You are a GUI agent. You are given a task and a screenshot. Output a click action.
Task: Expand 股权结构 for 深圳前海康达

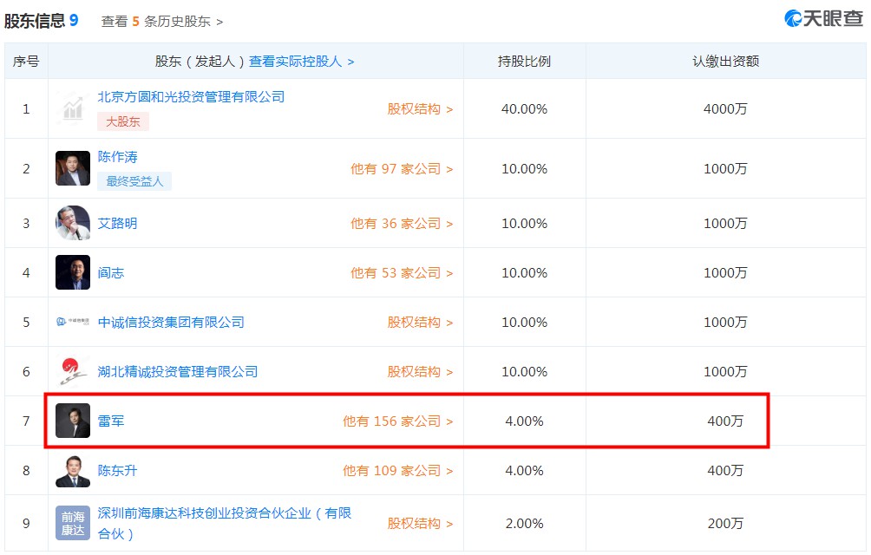[421, 523]
